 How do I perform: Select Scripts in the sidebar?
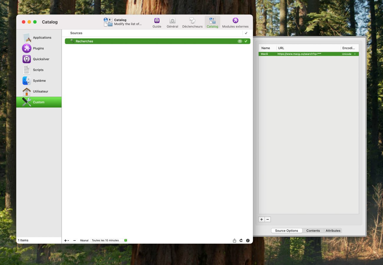pyautogui.click(x=39, y=70)
